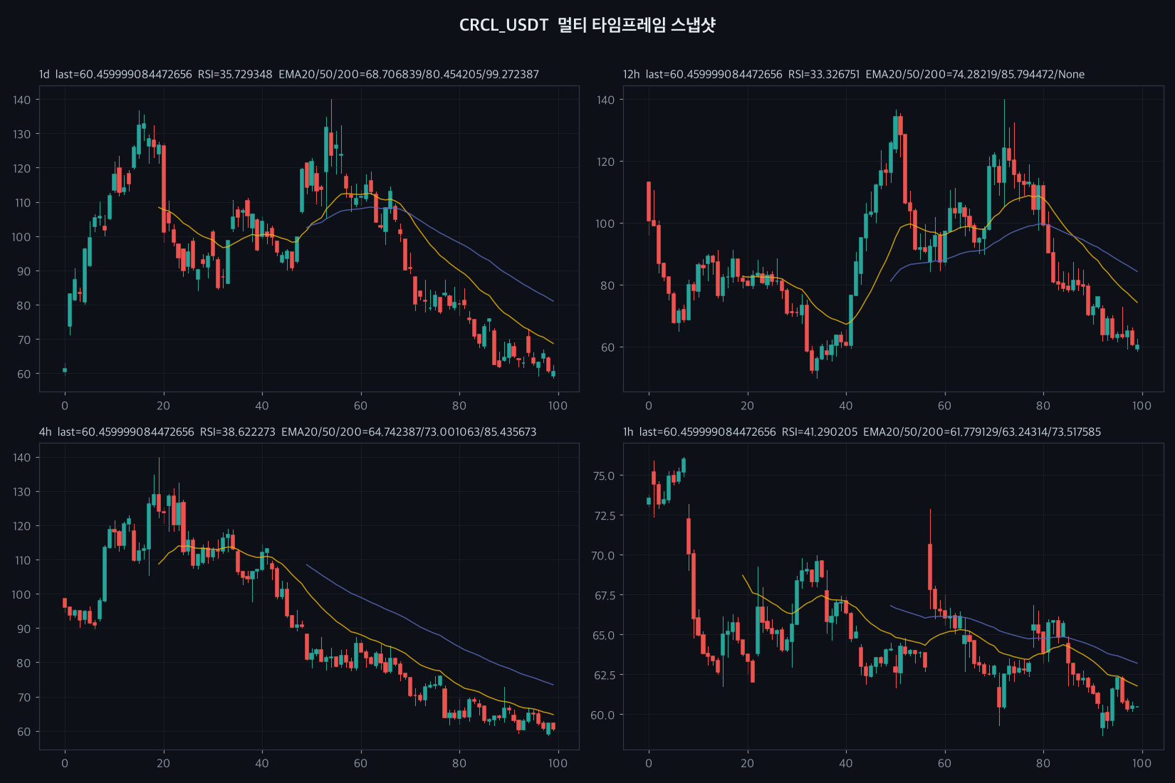1175x783 pixels.
Task: Click the 67.5 y-axis label in the 1h chart
Action: tap(604, 595)
